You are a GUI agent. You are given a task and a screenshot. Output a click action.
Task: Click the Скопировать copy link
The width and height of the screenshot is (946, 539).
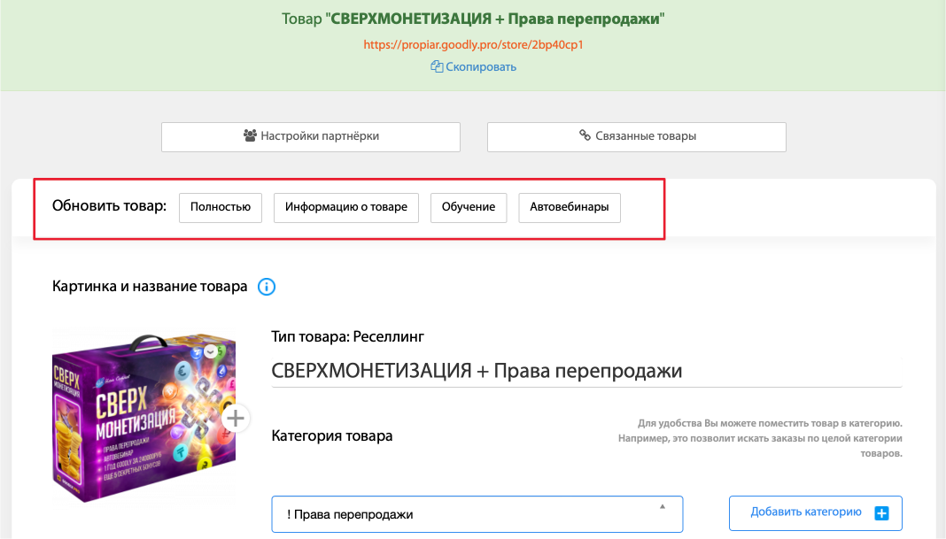pyautogui.click(x=474, y=67)
